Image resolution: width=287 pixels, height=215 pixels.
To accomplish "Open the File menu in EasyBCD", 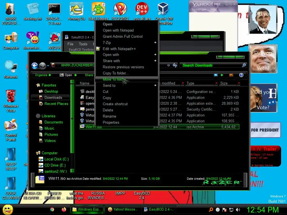I will 70,44.
